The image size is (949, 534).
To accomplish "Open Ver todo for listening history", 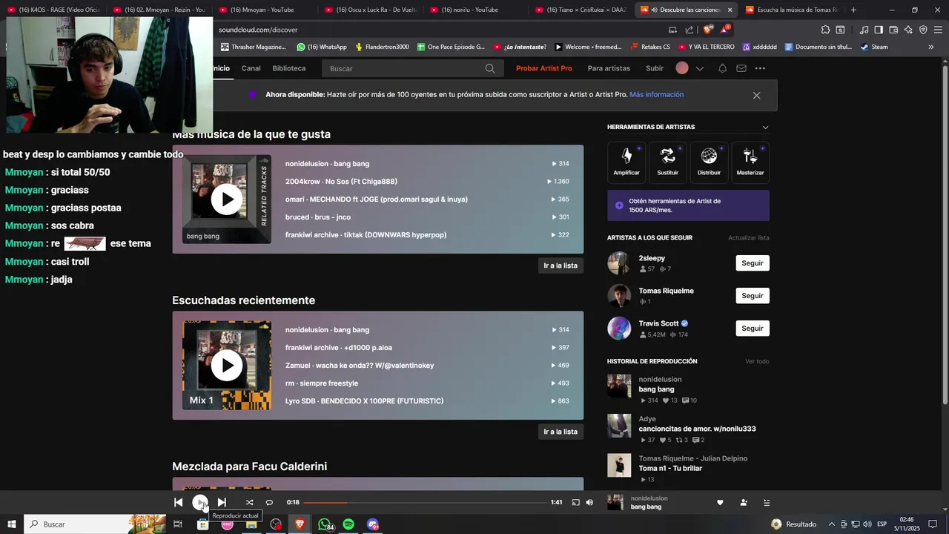I will pyautogui.click(x=757, y=361).
